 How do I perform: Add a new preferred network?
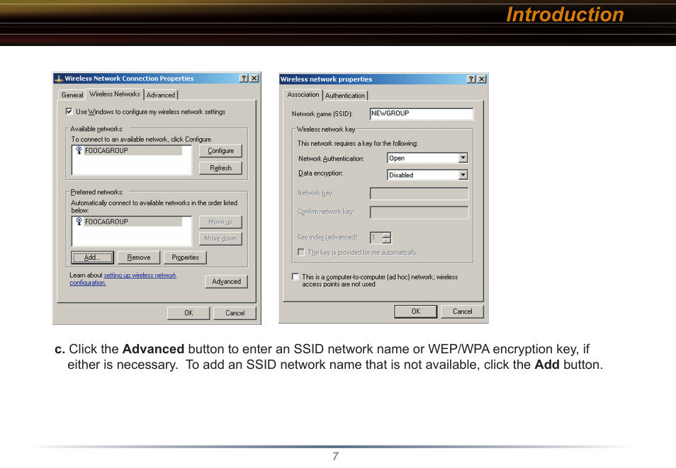click(x=92, y=258)
